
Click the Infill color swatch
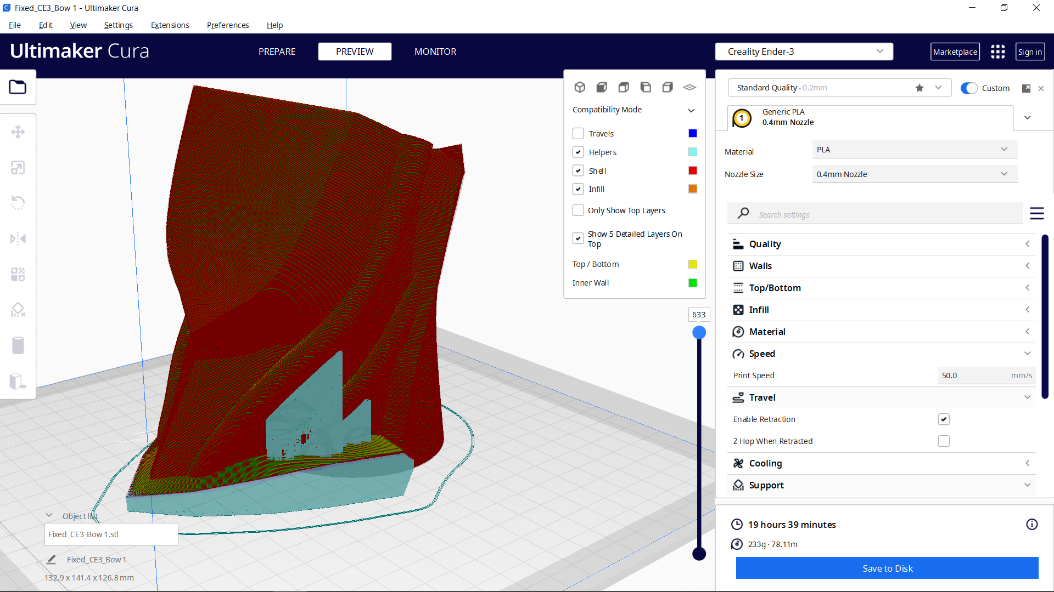692,189
